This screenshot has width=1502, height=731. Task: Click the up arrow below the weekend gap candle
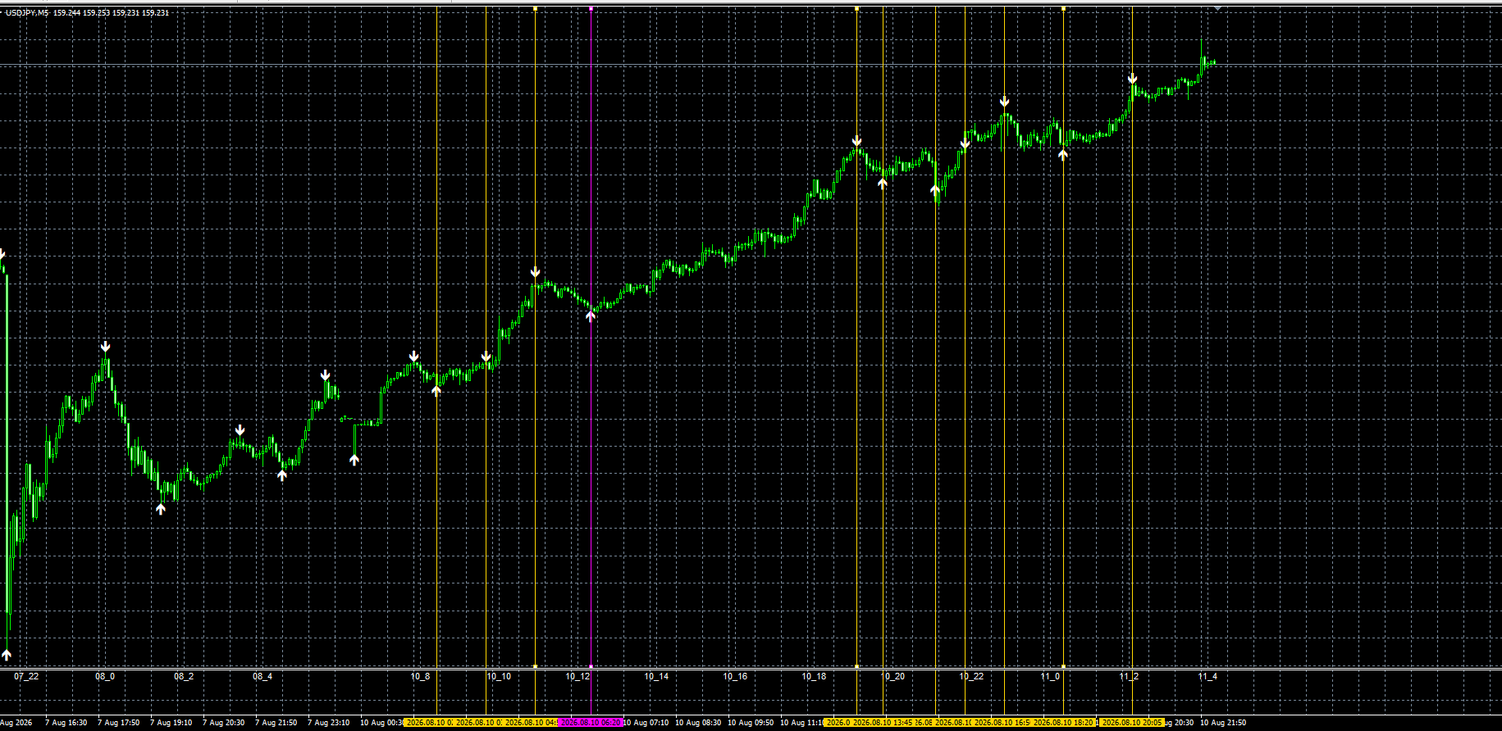coord(354,460)
